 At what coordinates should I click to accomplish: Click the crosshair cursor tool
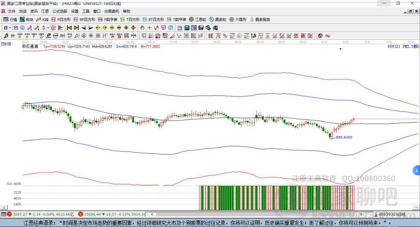149,28
